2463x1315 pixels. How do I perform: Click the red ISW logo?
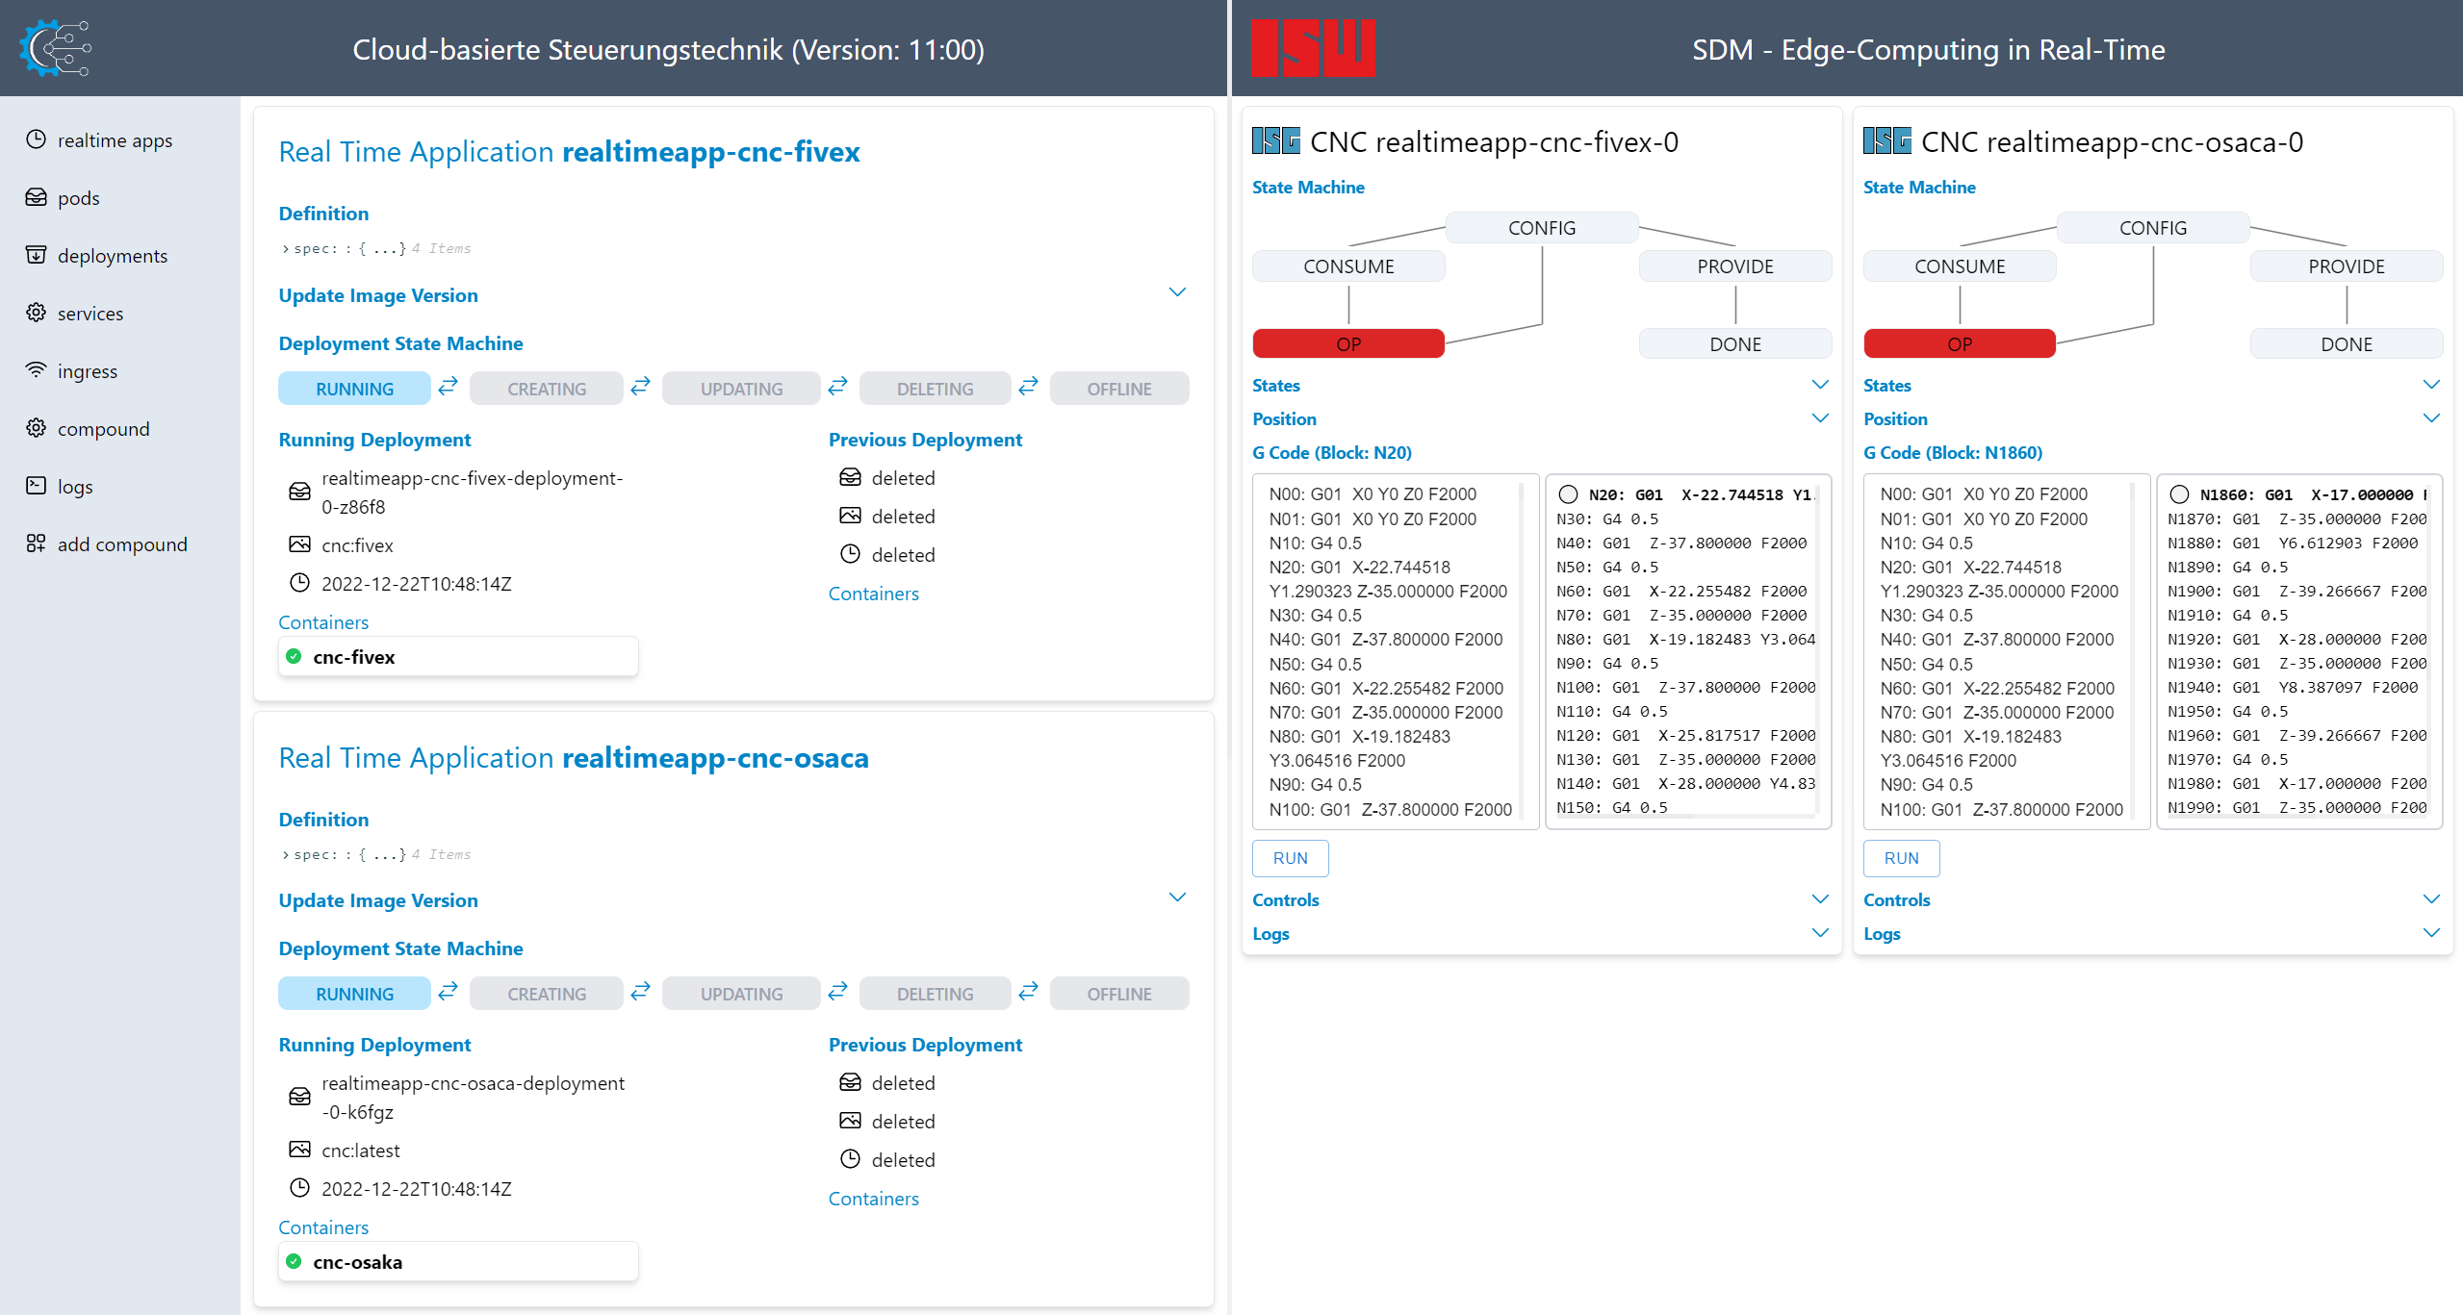tap(1312, 48)
